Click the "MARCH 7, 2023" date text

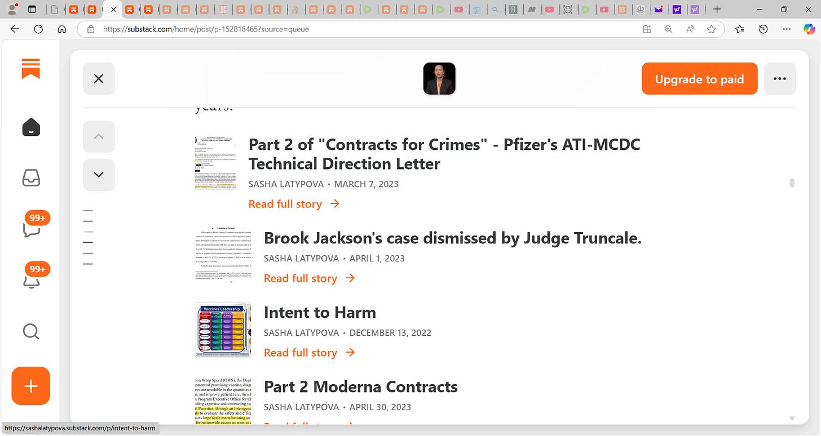pyautogui.click(x=367, y=184)
